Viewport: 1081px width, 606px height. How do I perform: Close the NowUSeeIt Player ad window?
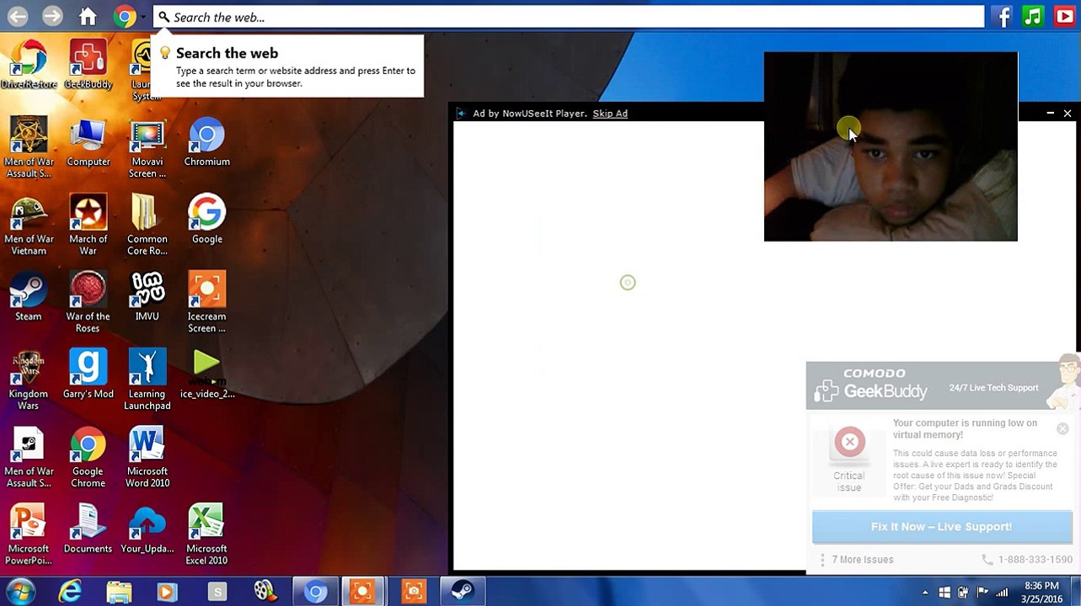click(x=1068, y=113)
